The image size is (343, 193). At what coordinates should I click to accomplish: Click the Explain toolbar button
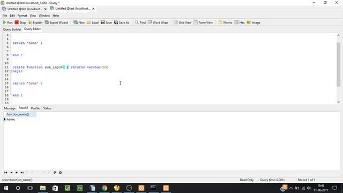[x=35, y=23]
